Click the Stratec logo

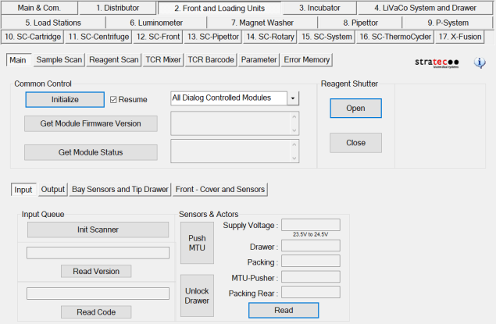(437, 61)
